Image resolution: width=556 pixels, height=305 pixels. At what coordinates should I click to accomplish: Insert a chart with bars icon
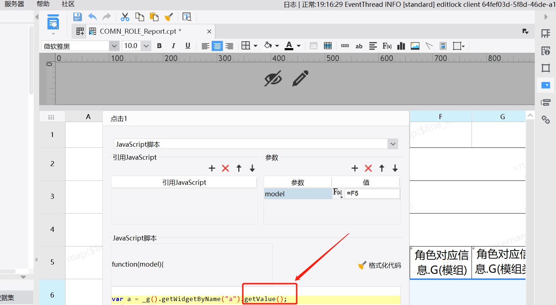[401, 46]
